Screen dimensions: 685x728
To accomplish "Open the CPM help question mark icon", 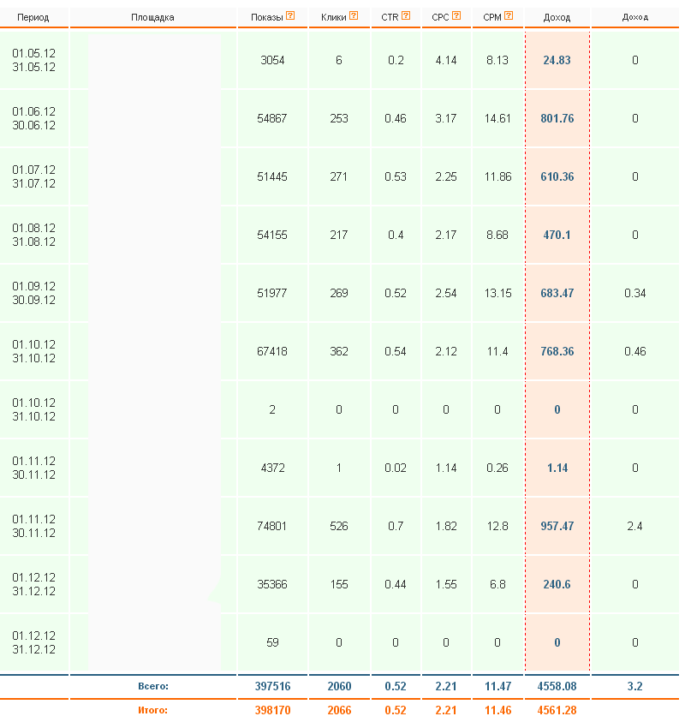I will tap(509, 15).
